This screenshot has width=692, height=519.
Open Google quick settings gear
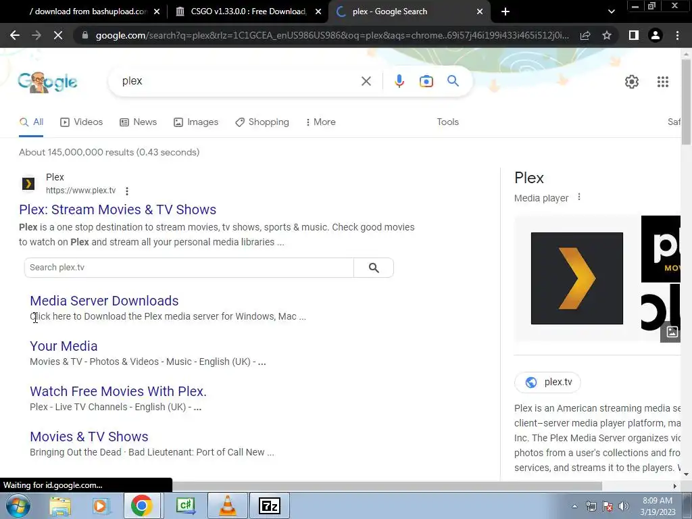[632, 82]
